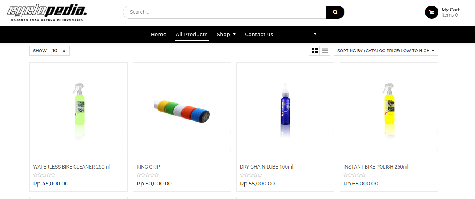Open WATERLESS BIKE CLEANER 250ml product link
This screenshot has height=199, width=475.
72,167
